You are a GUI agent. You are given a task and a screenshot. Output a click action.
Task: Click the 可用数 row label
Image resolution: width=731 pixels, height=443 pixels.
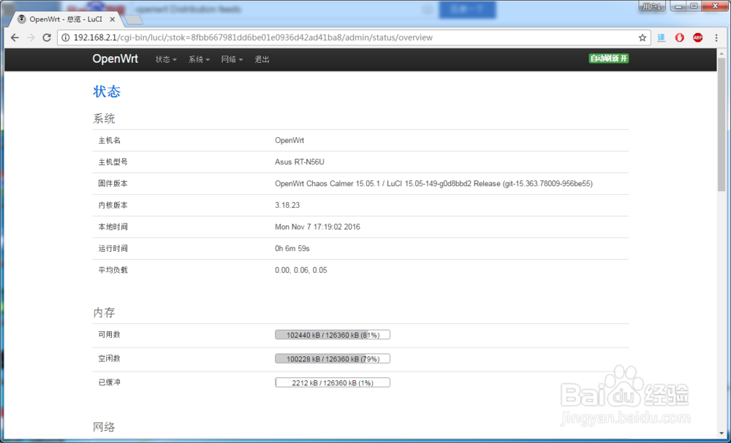tap(109, 334)
